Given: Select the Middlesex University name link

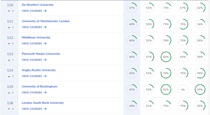Looking at the screenshot, I should coord(36,37).
